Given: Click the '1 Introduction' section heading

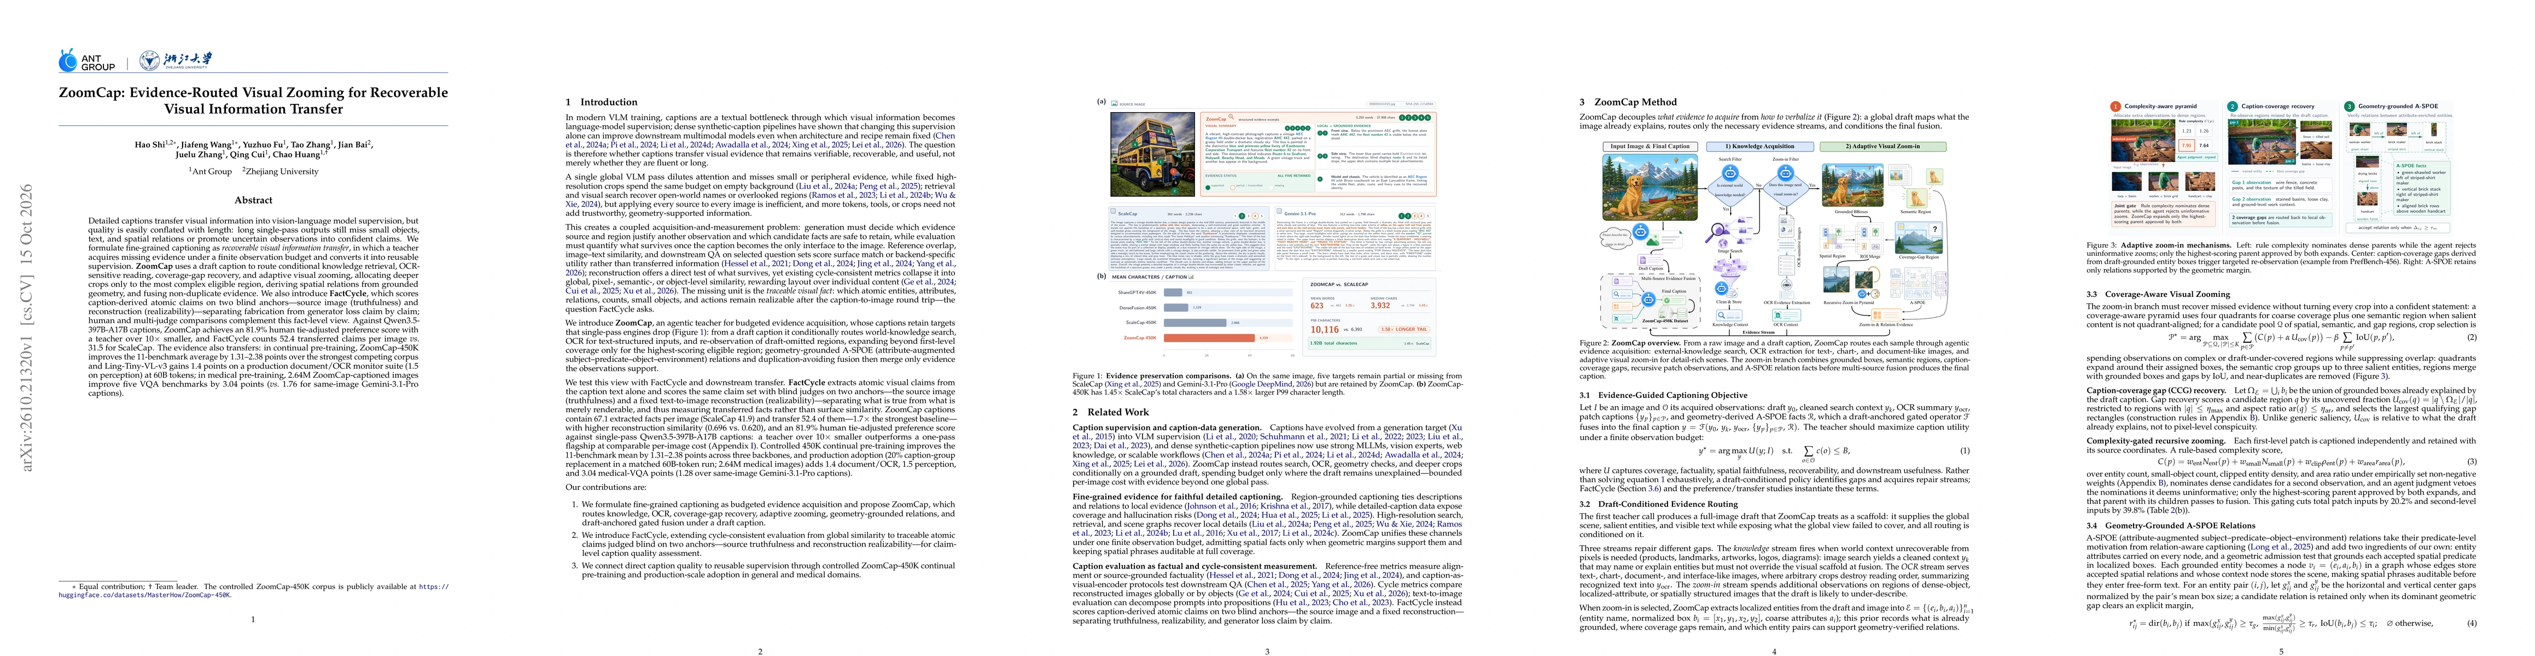Looking at the screenshot, I should coord(601,101).
